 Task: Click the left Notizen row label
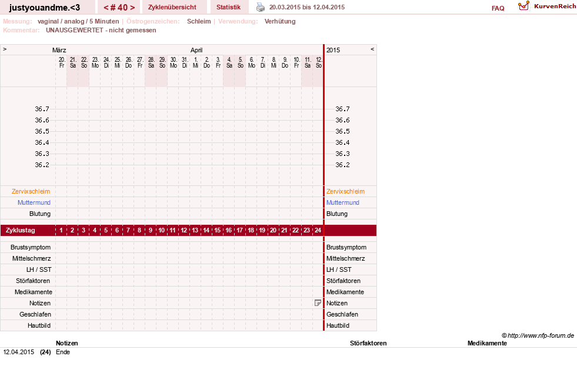click(40, 303)
